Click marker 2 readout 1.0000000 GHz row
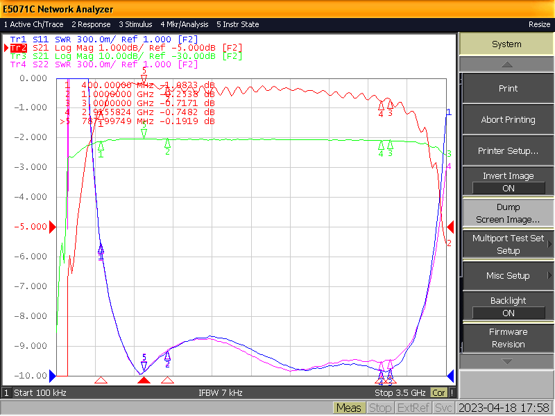This screenshot has width=555, height=416. 140,94
